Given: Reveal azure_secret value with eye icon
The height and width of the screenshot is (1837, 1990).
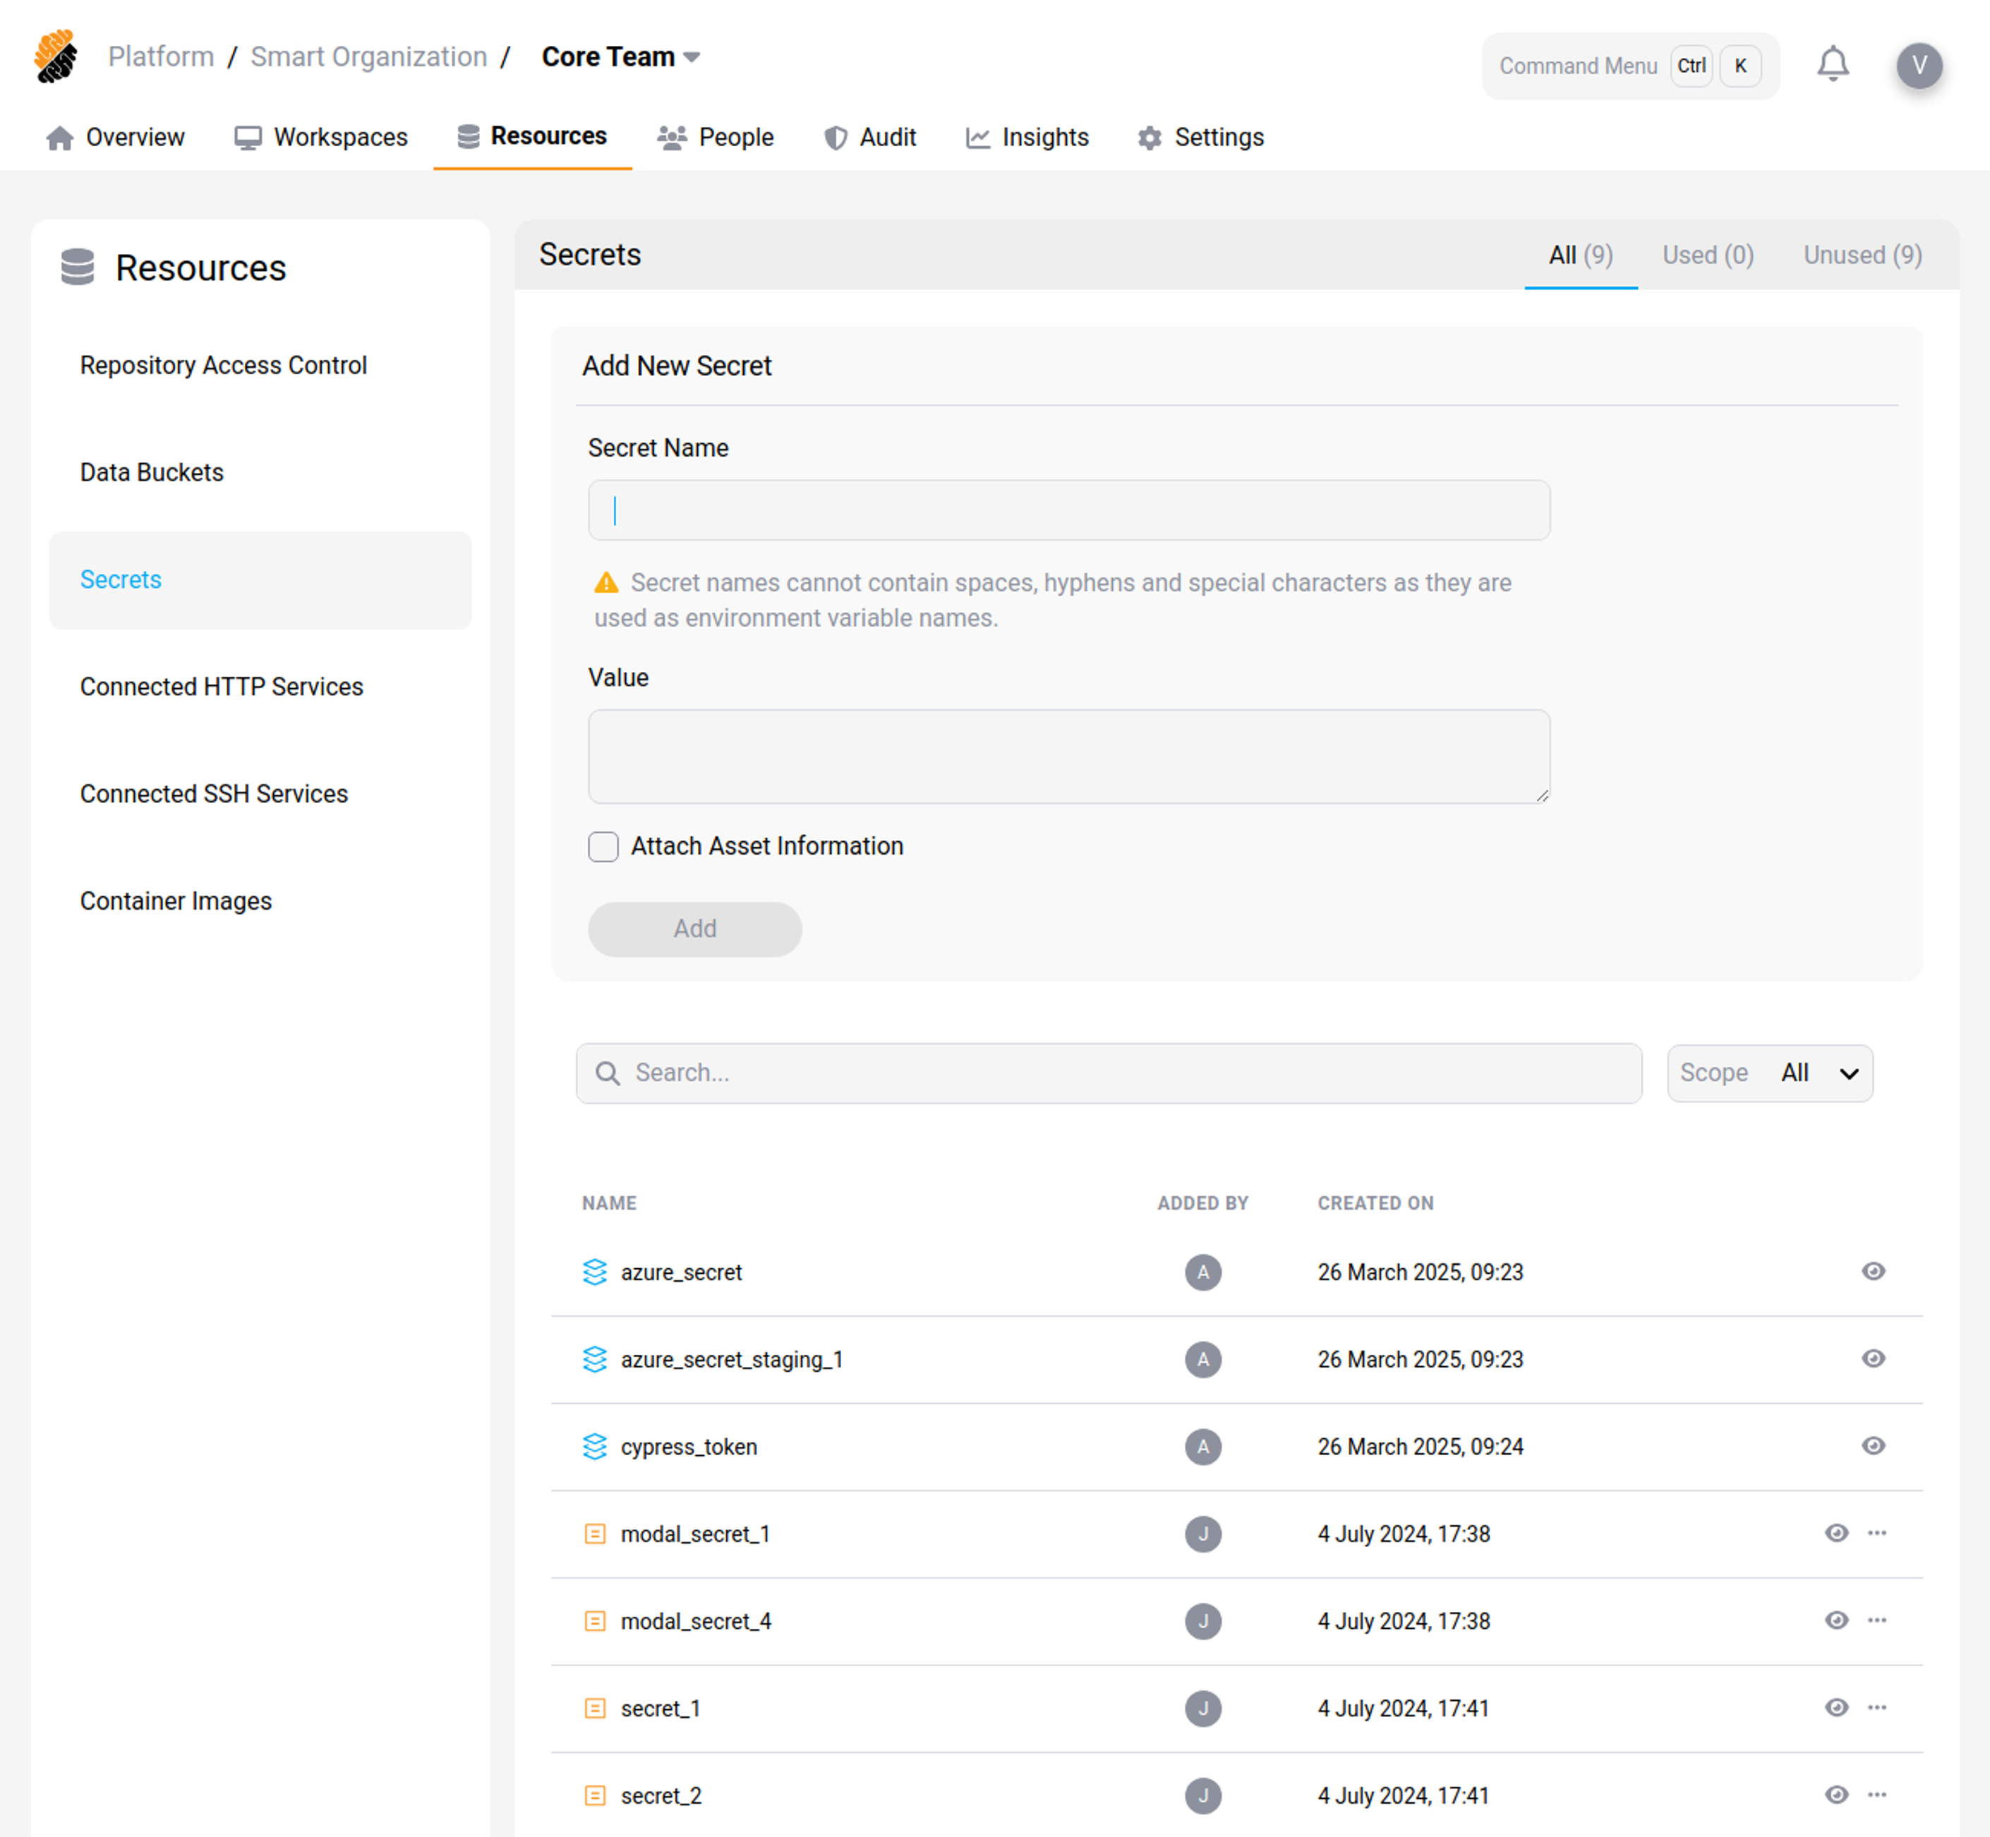Looking at the screenshot, I should 1873,1272.
